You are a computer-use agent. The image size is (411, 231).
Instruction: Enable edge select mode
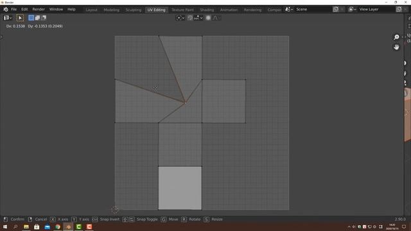[x=37, y=18]
